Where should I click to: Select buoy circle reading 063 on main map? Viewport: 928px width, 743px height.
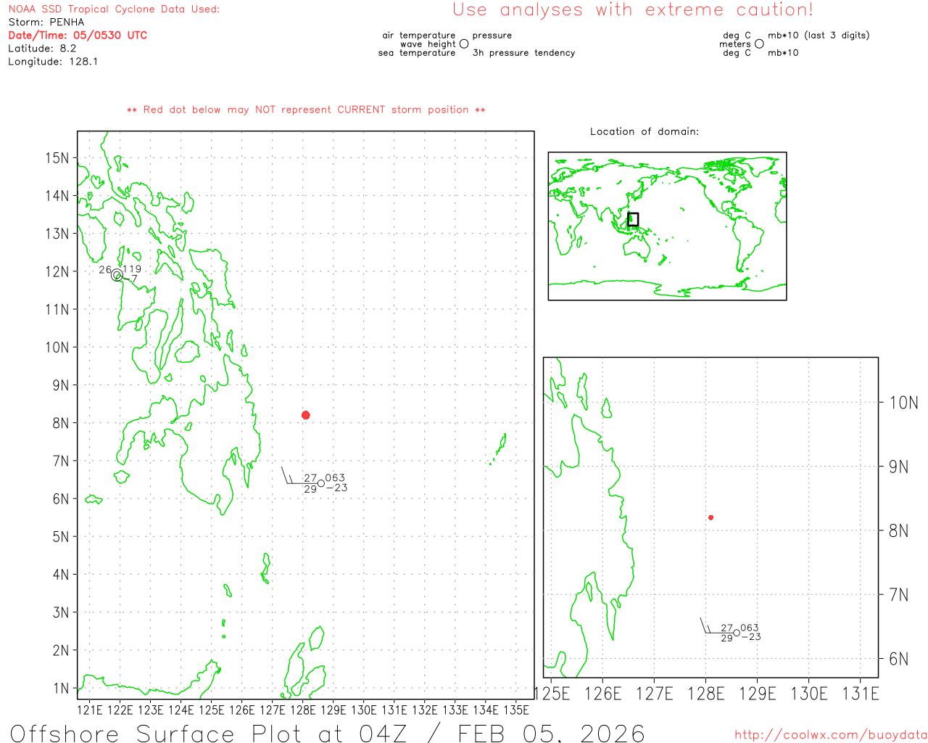[321, 483]
